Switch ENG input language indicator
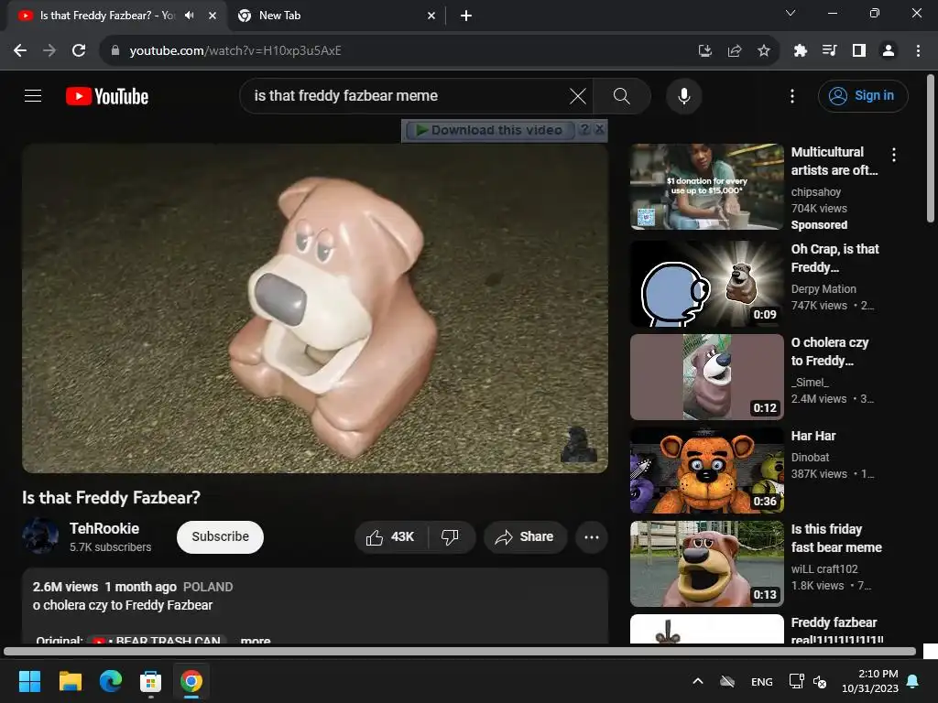938x703 pixels. pyautogui.click(x=761, y=681)
